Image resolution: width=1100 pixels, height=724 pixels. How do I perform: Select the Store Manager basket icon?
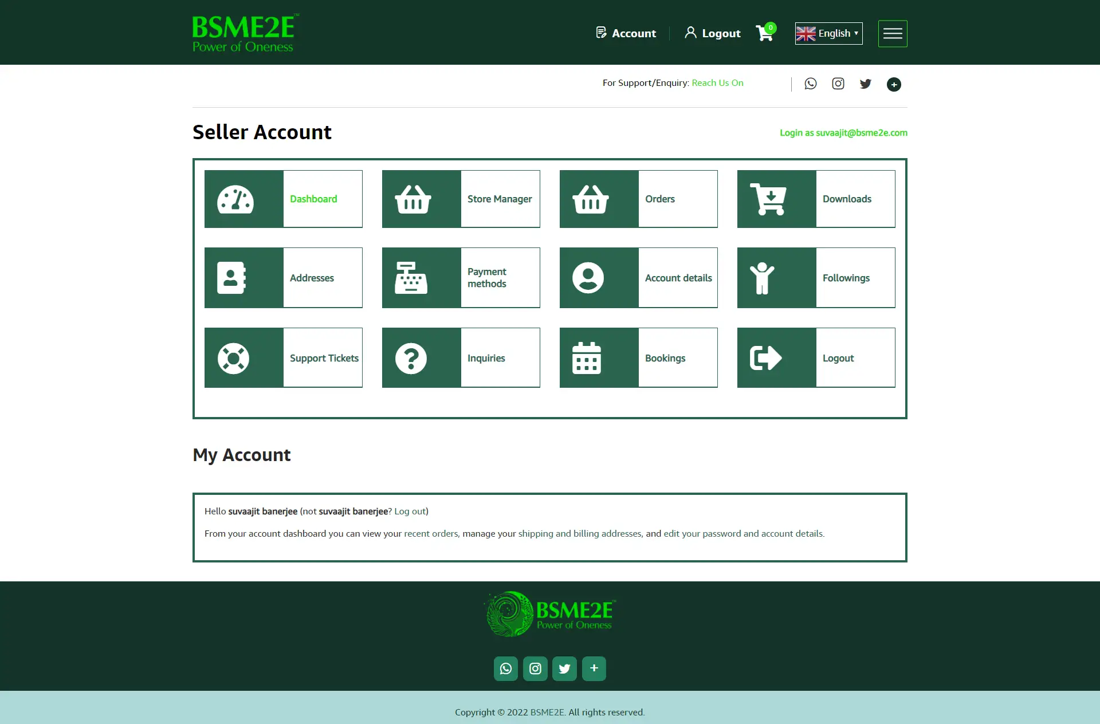tap(411, 199)
